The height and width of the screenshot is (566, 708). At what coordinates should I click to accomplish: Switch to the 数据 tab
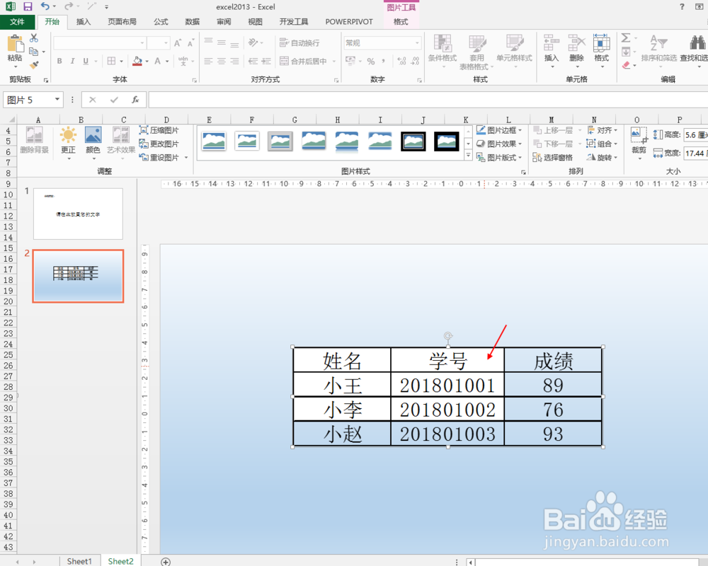(x=193, y=22)
